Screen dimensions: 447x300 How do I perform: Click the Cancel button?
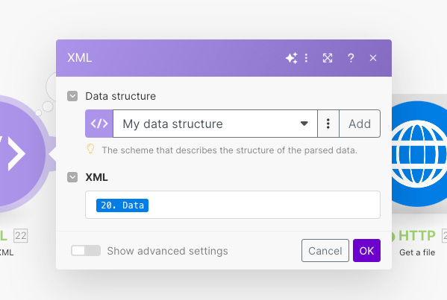[x=325, y=251]
